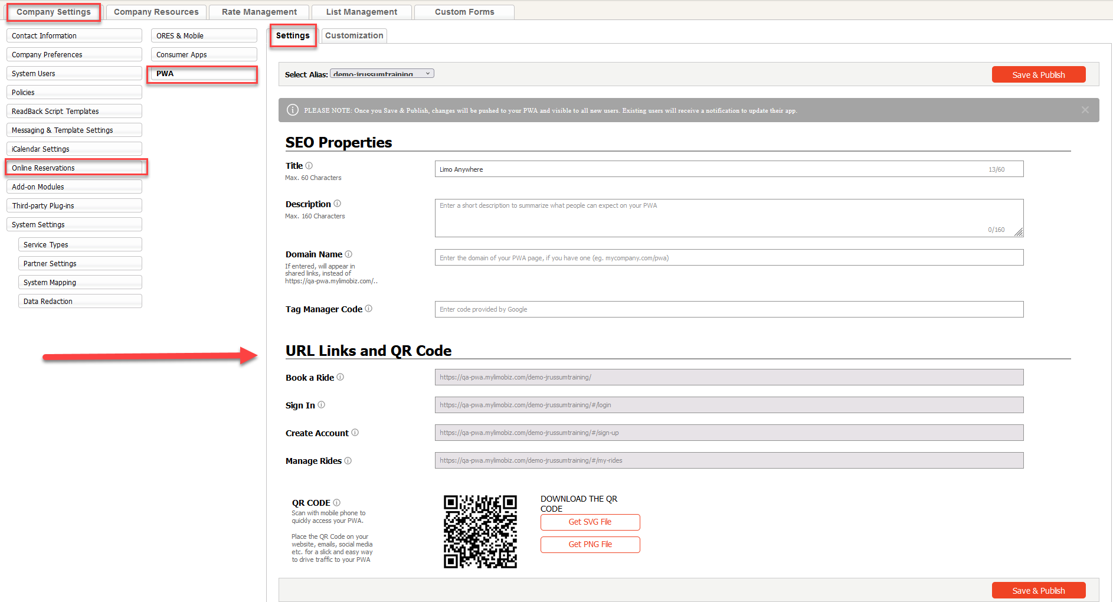The height and width of the screenshot is (602, 1113).
Task: Switch to the Customization tab
Action: [x=354, y=36]
